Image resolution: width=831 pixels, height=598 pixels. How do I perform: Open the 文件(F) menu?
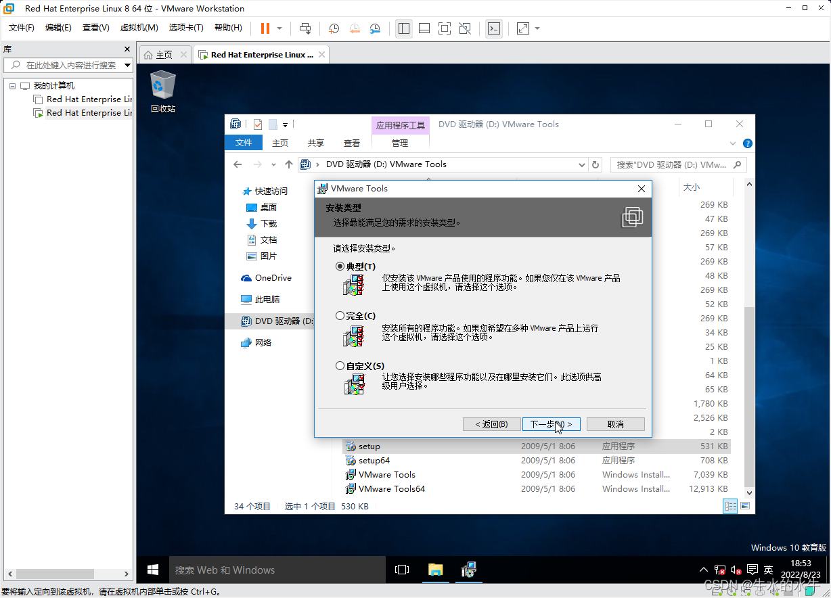[x=22, y=28]
